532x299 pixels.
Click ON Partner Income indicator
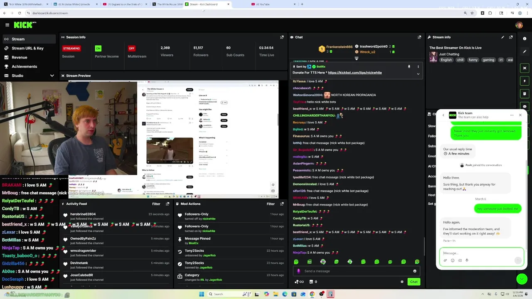(x=98, y=48)
